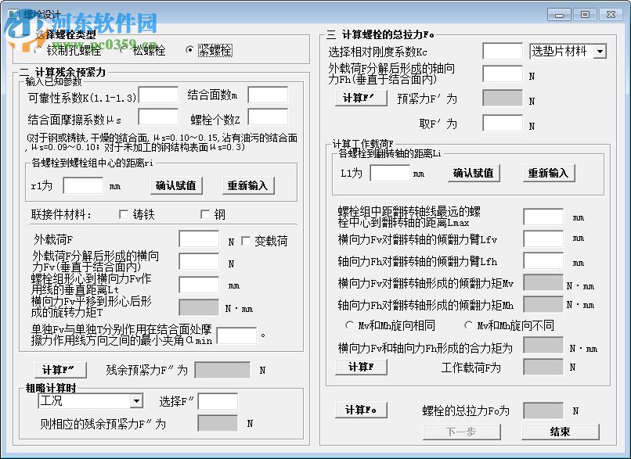
Task: Click the 结束 finish button
Action: 561,432
